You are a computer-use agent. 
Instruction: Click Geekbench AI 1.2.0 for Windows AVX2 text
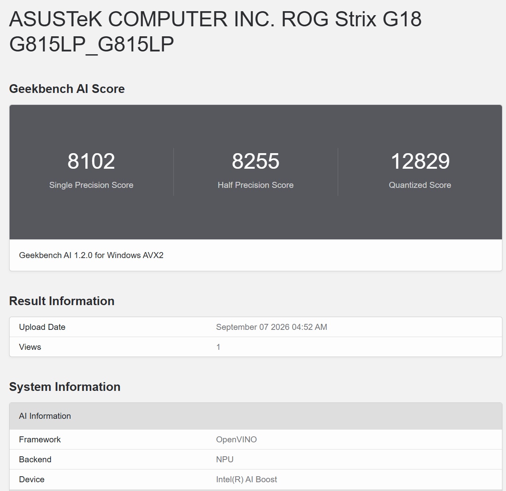pyautogui.click(x=91, y=255)
